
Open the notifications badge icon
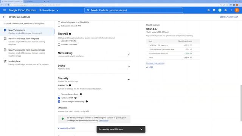point(220,10)
